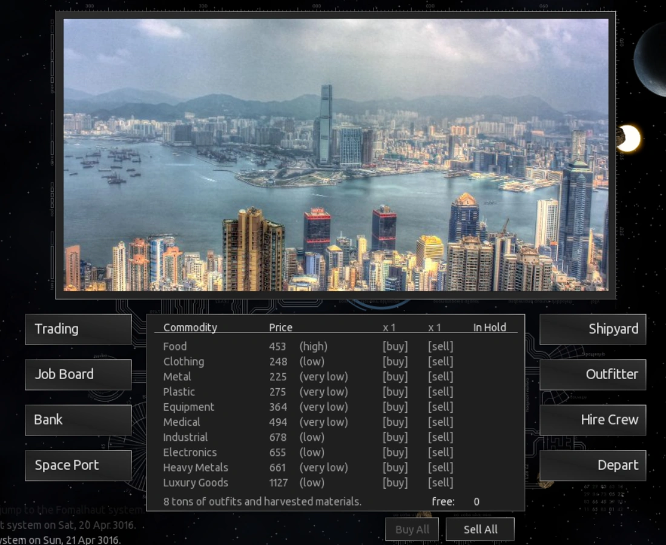
Task: Buy one ton of Medical
Action: coord(395,422)
